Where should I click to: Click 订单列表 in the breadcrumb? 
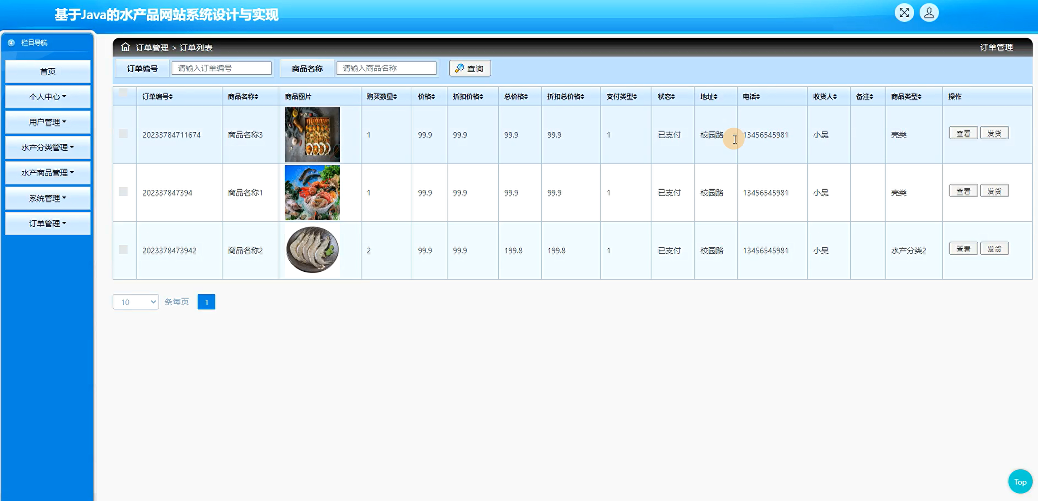[x=196, y=48]
